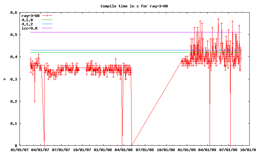Click the 01/01/08 x-axis date label
256x154 pixels.
click(x=103, y=150)
